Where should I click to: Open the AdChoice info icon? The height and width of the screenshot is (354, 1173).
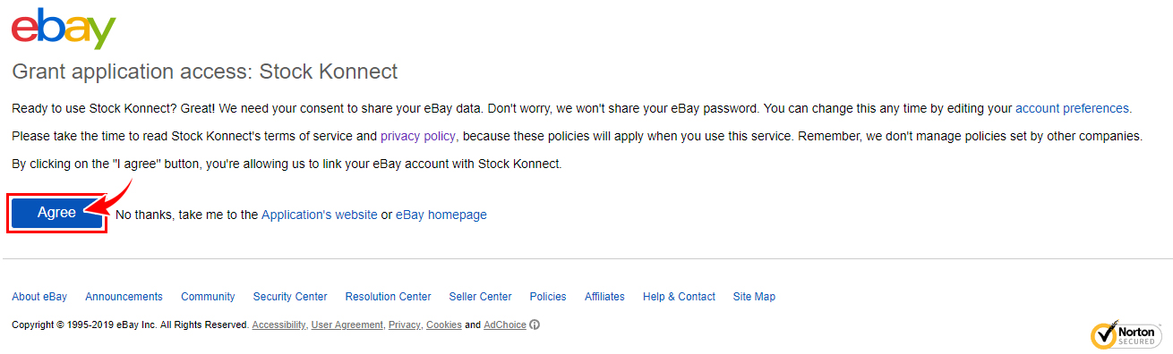(x=535, y=325)
